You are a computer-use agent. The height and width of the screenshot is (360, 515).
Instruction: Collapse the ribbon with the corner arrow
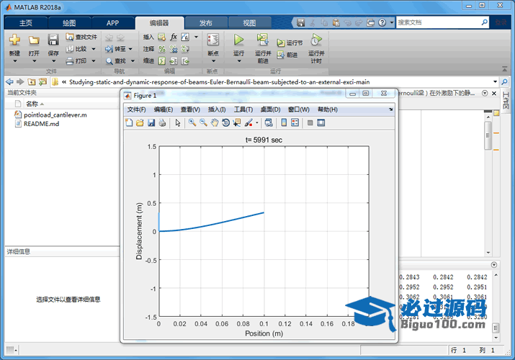pos(504,69)
